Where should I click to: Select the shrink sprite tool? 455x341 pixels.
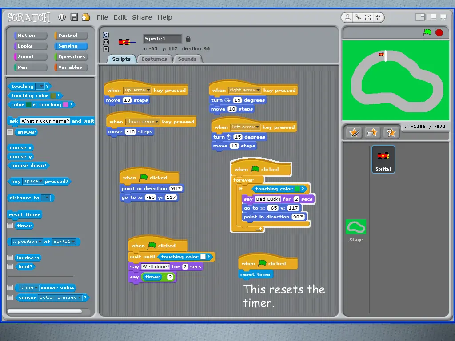(x=378, y=17)
